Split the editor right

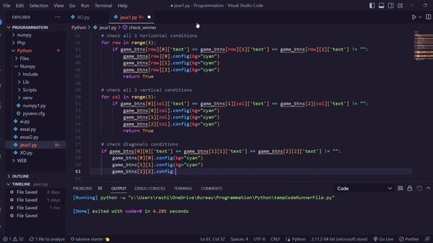428,17
